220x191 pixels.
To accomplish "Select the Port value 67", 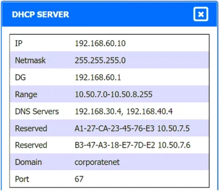I will tap(79, 179).
